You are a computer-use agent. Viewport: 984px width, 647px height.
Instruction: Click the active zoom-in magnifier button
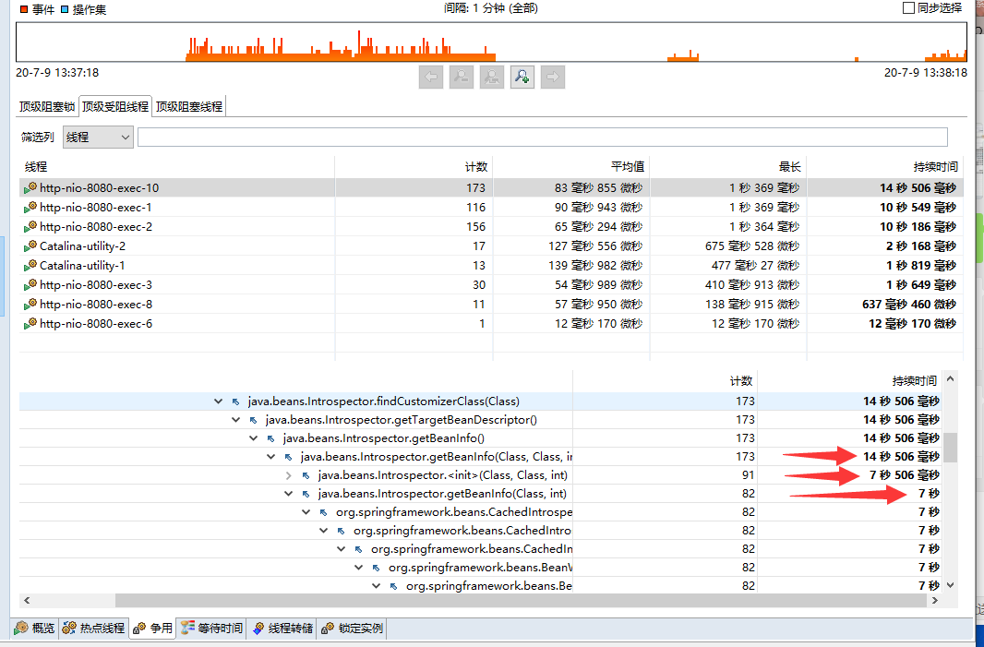click(522, 77)
